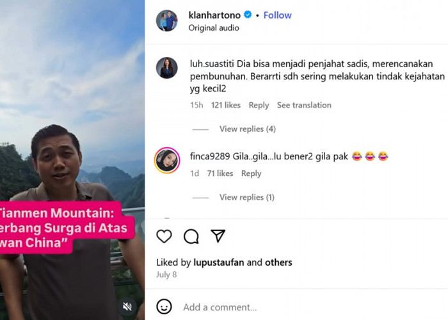Like the post with heart icon
The width and height of the screenshot is (448, 320).
point(164,236)
